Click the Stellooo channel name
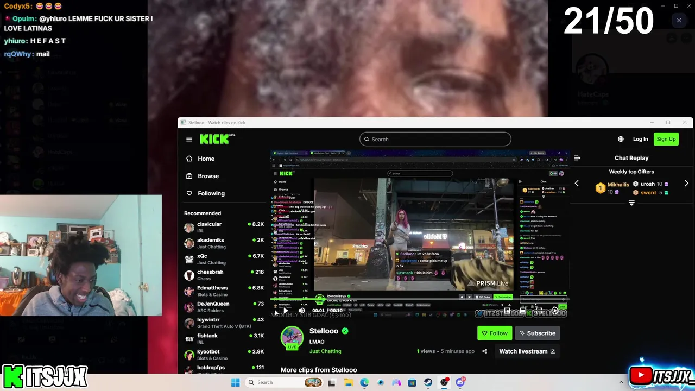Image resolution: width=695 pixels, height=391 pixels. pos(324,331)
